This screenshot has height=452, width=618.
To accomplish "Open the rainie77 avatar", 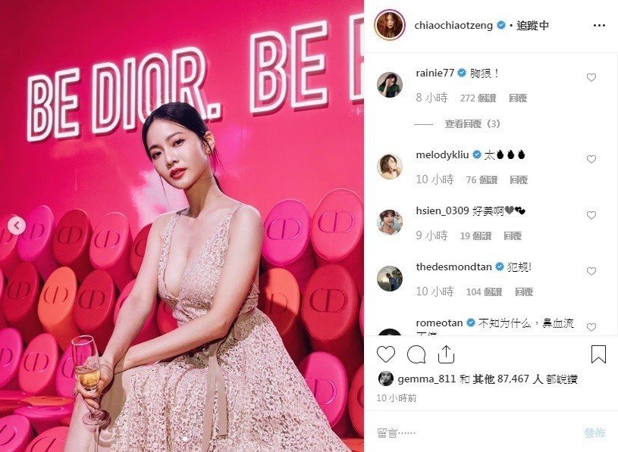I will click(390, 85).
